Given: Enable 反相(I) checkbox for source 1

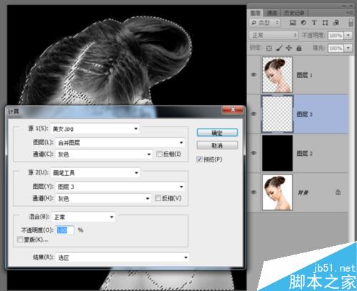Looking at the screenshot, I should coord(159,154).
